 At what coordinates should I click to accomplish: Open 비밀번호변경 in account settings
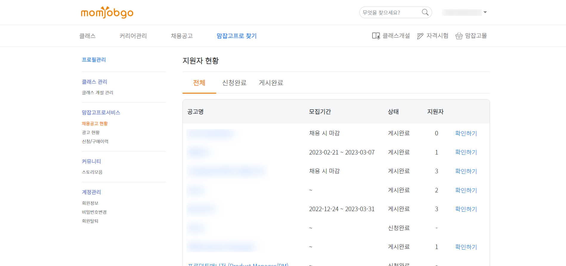pyautogui.click(x=94, y=212)
